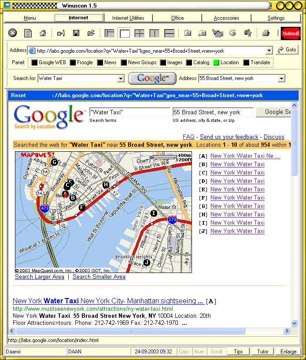The height and width of the screenshot is (360, 306).
Task: Click the page's US address input field
Action: click(213, 112)
